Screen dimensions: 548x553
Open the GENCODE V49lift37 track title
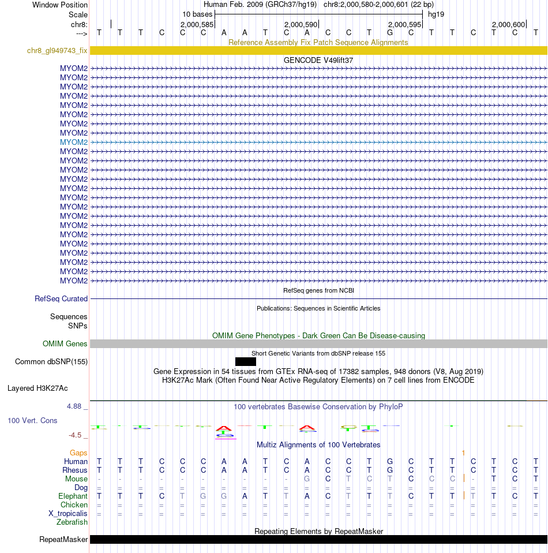click(x=318, y=60)
